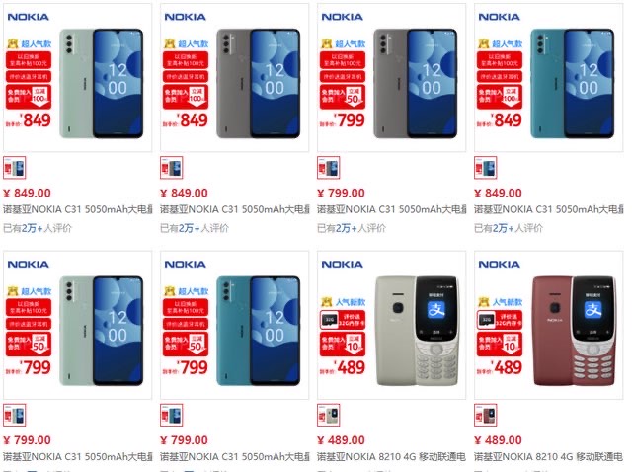Open the gray Nokia C31 ¥799 product image

(391, 77)
